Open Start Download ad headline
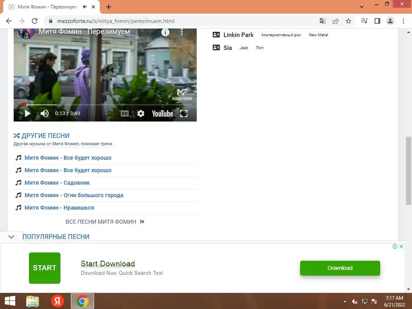 click(x=108, y=264)
